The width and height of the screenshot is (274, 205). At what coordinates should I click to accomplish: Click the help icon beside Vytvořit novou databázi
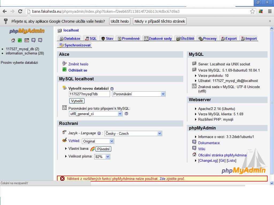(112, 89)
